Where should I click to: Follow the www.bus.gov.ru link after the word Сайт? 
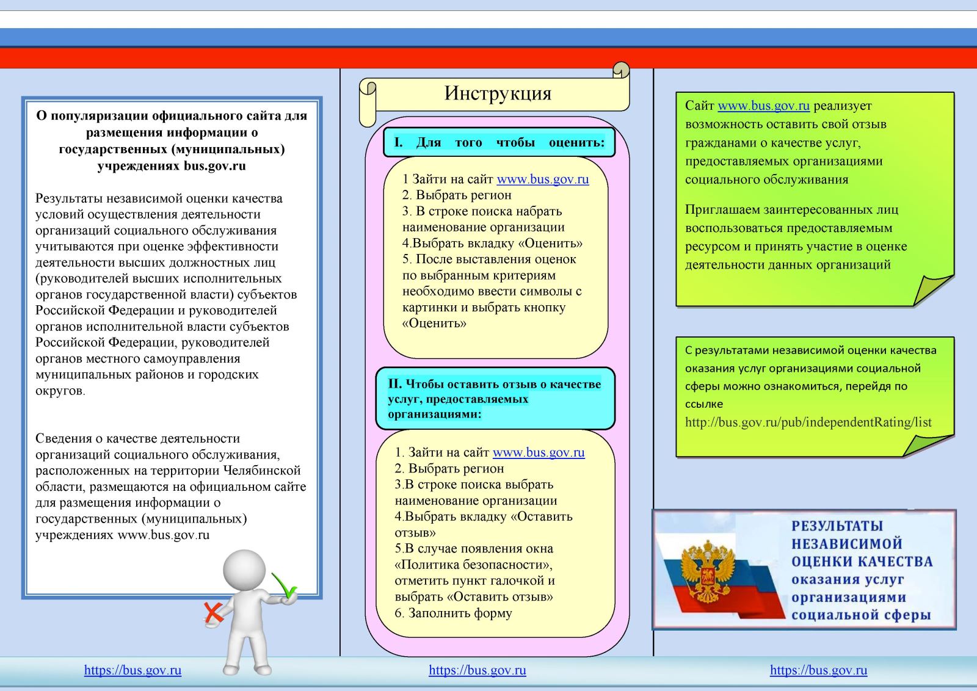point(763,106)
